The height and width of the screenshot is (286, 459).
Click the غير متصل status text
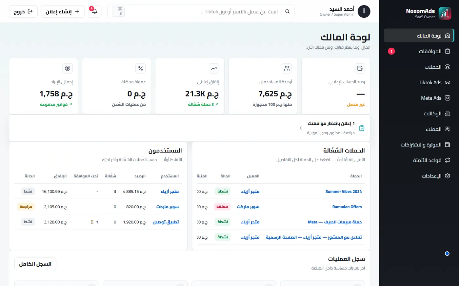point(356,104)
